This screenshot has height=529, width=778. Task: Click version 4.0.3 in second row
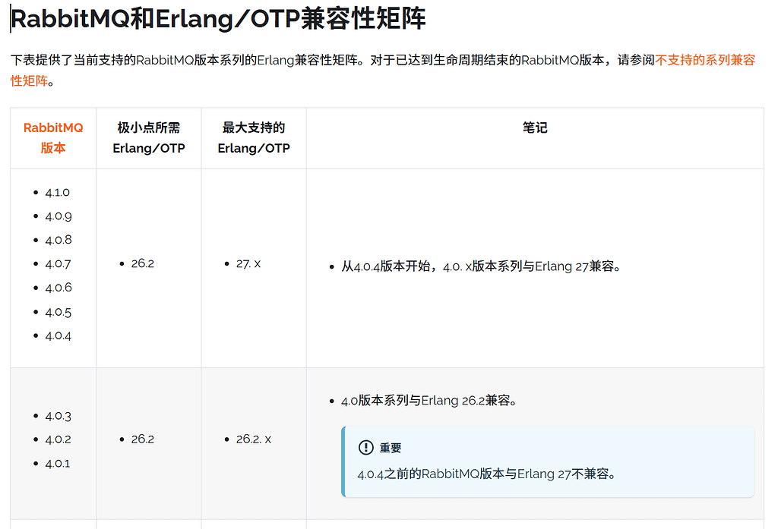tap(58, 416)
